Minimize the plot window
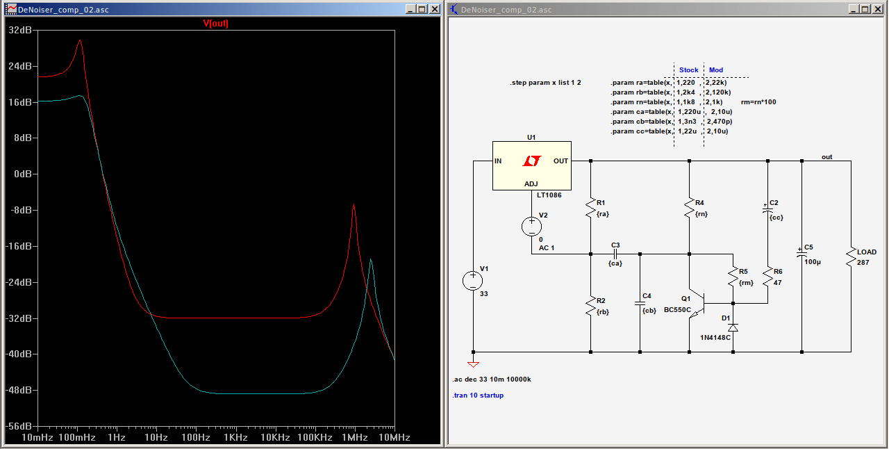Viewport: 889px width, 449px height. pos(411,9)
